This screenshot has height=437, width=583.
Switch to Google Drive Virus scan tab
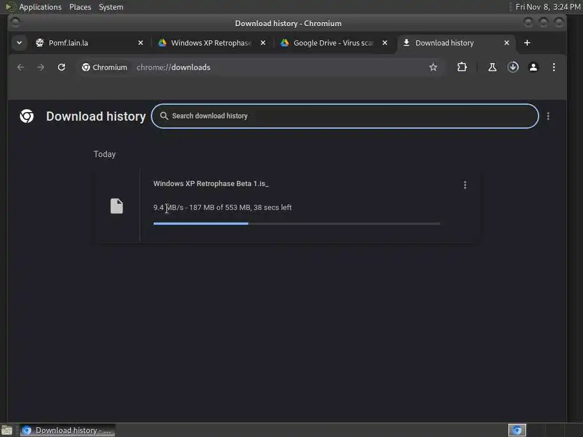tap(334, 43)
